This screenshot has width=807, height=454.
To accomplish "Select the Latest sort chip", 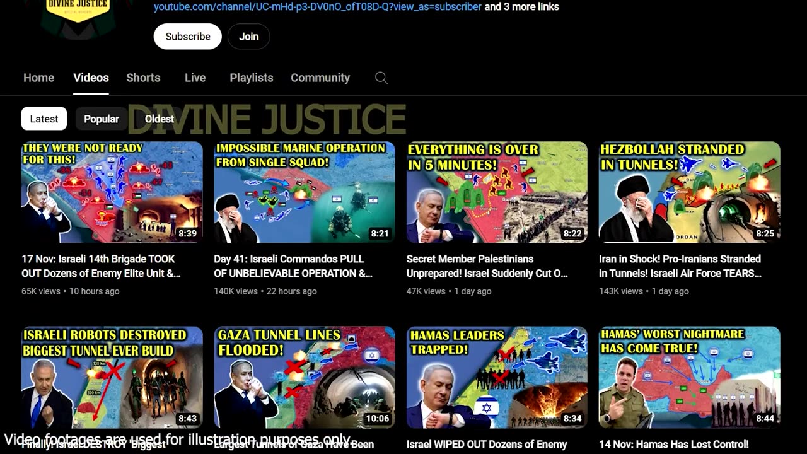I will (44, 119).
